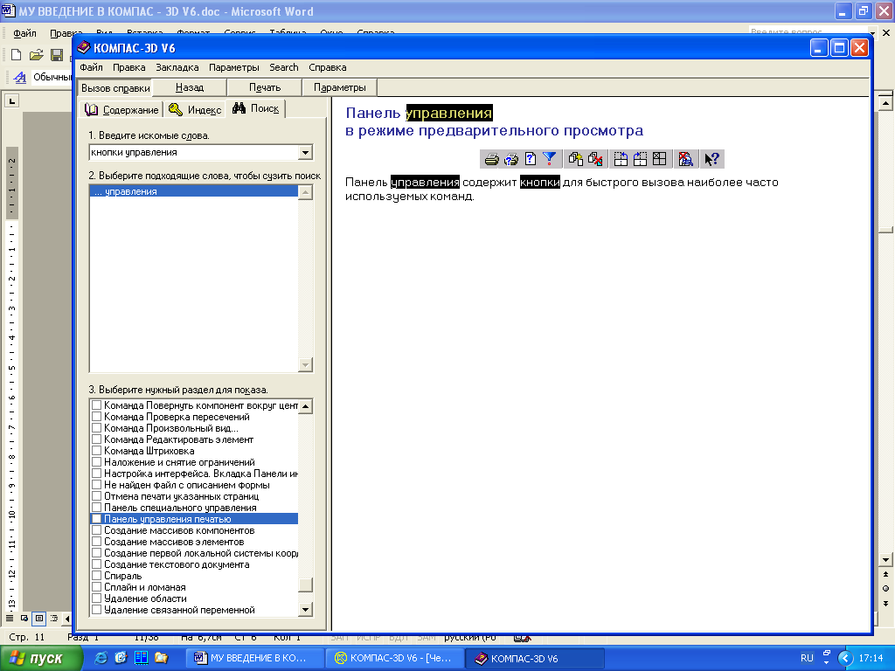Click the Word window scrollbar down arrow
This screenshot has height=671, width=895.
pyautogui.click(x=885, y=560)
